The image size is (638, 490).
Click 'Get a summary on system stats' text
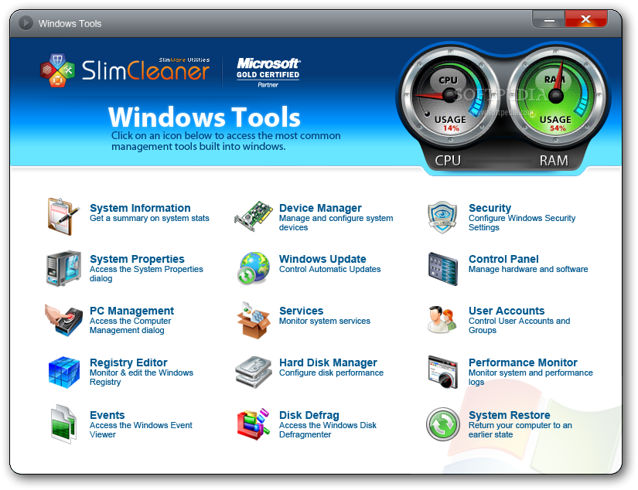point(149,219)
